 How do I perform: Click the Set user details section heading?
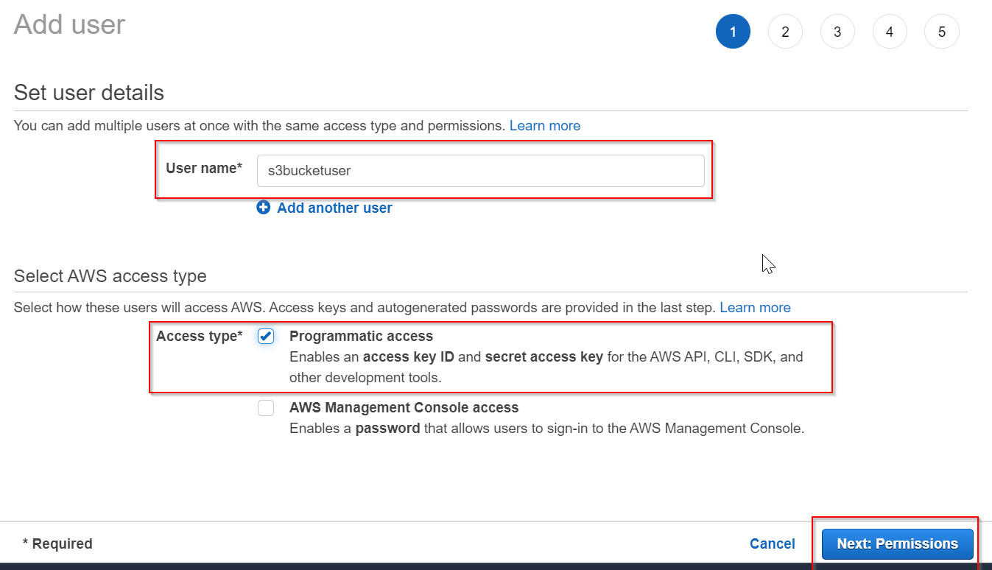point(88,93)
